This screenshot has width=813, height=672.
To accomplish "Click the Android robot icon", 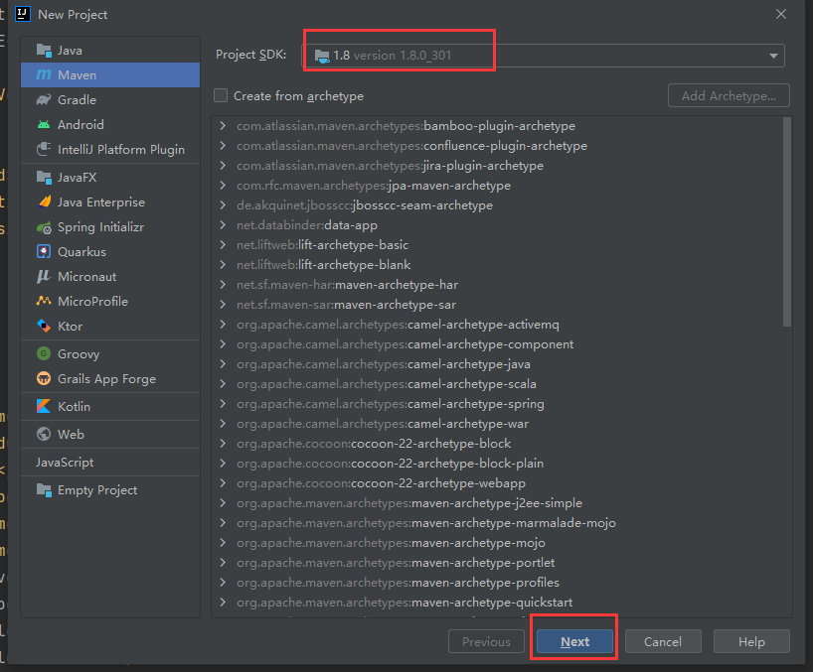I will (44, 124).
